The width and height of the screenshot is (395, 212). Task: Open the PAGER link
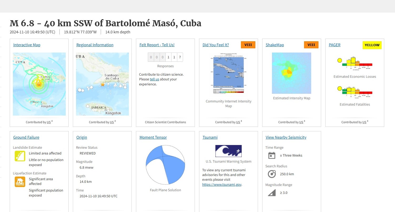point(335,45)
